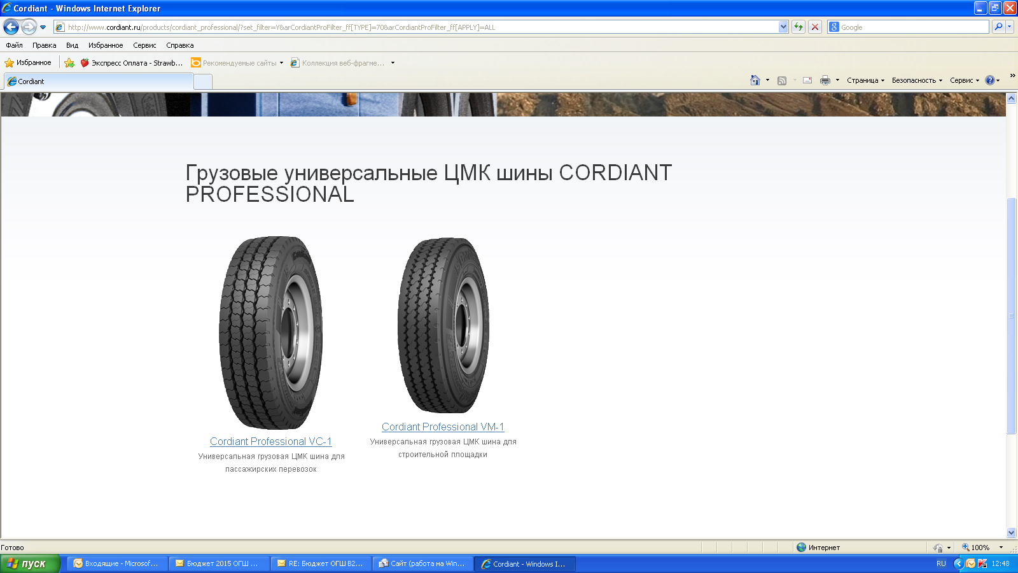The width and height of the screenshot is (1018, 573).
Task: Click the blue Help question mark icon
Action: tap(990, 80)
